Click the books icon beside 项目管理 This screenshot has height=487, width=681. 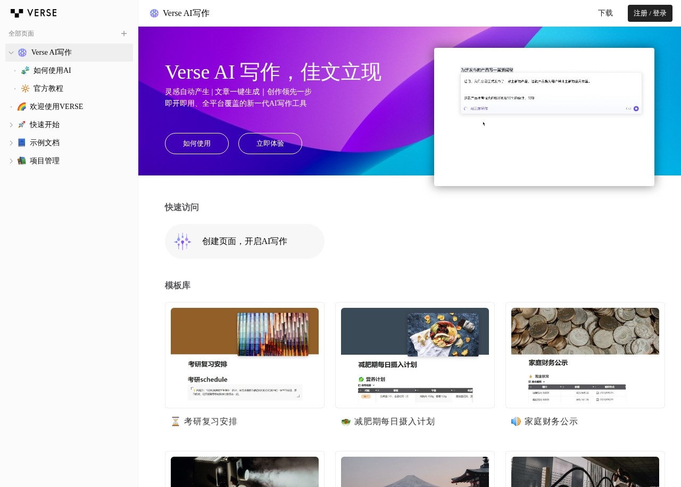click(22, 161)
